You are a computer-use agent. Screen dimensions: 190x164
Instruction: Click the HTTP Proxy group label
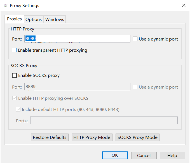click(22, 29)
